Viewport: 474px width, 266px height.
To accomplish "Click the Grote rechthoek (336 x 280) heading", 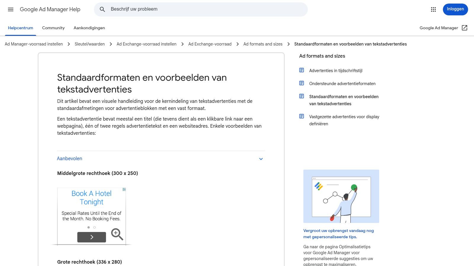I will [x=89, y=262].
